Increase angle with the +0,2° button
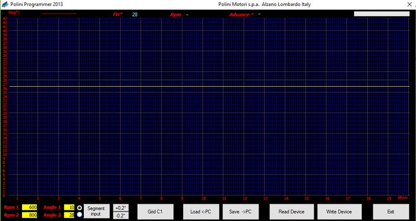 [121, 208]
